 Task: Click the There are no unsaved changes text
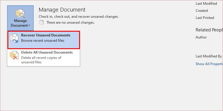tap(70, 22)
